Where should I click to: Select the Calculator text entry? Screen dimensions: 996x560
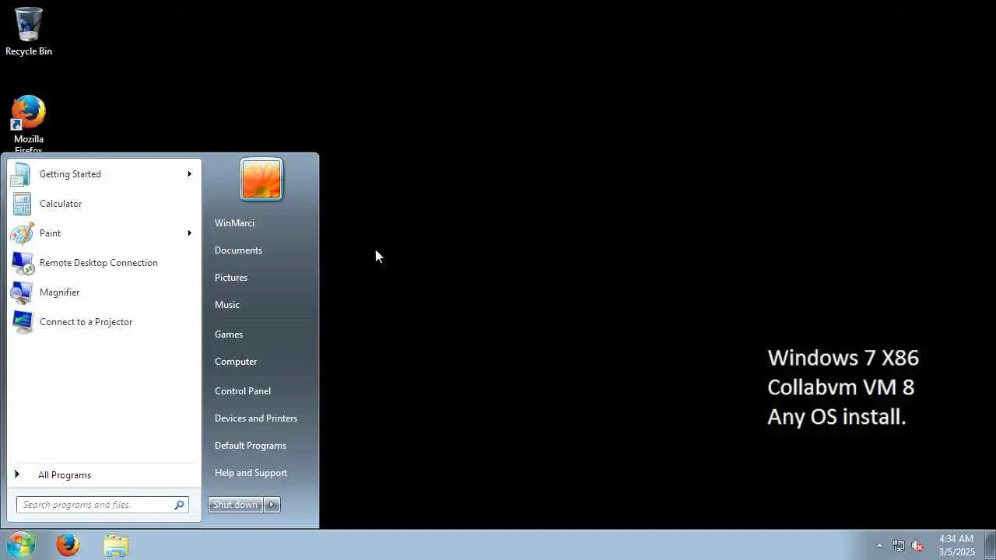point(61,204)
